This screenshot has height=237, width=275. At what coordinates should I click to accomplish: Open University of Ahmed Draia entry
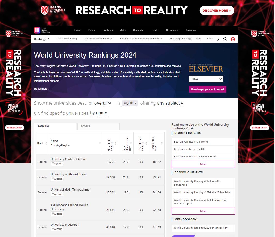click(x=68, y=174)
